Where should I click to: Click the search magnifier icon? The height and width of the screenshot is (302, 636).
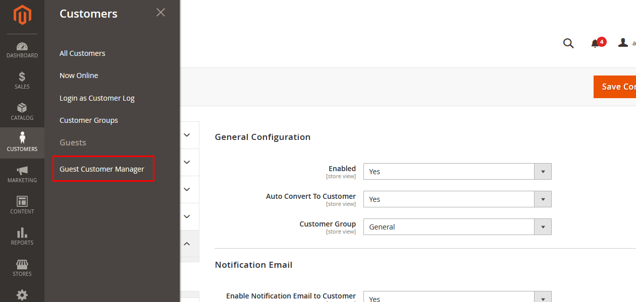point(568,43)
